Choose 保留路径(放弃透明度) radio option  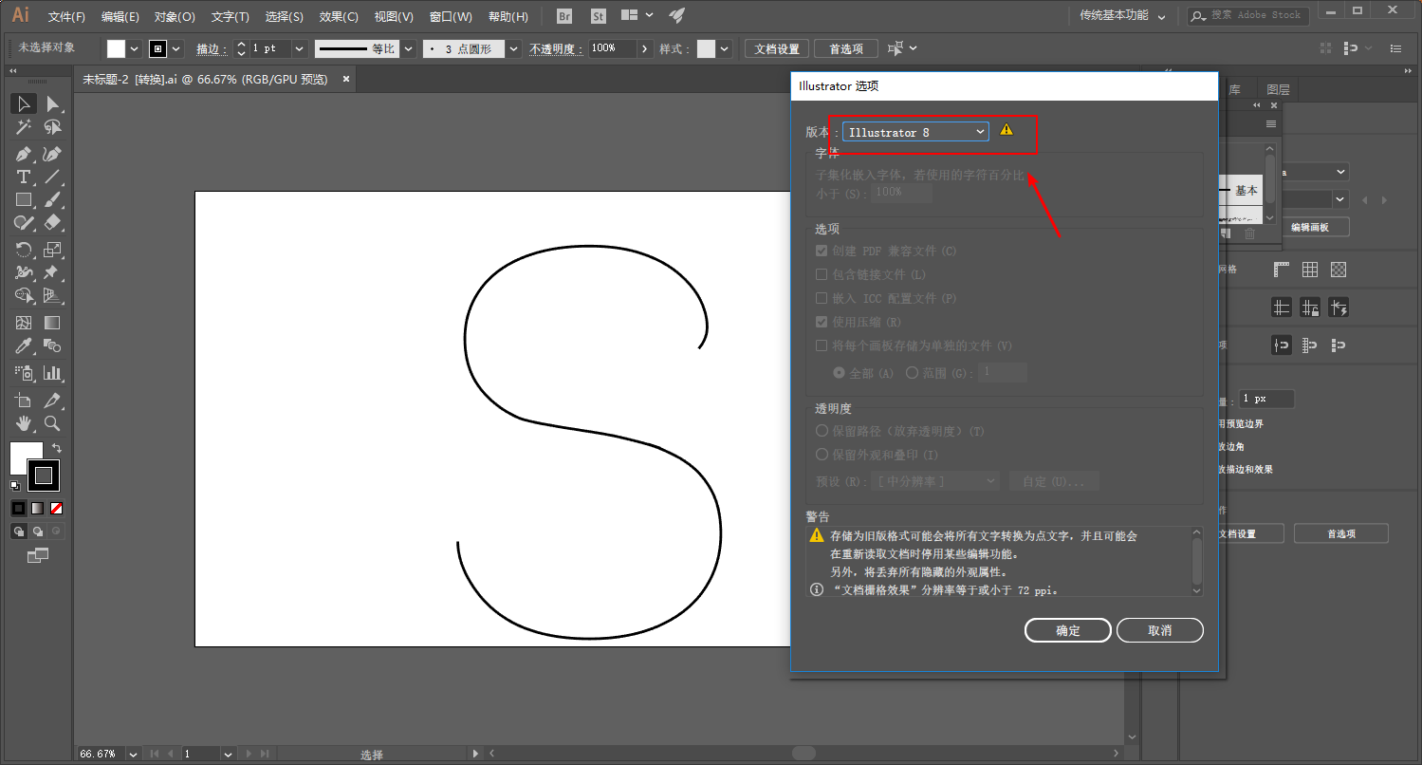pyautogui.click(x=822, y=431)
